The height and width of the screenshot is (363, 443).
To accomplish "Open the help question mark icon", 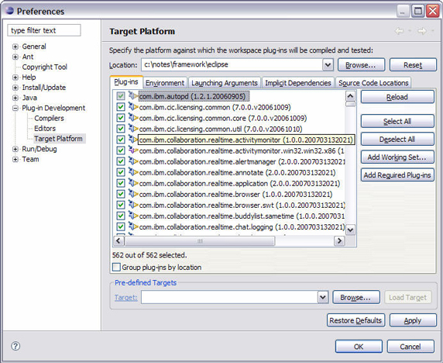I will click(15, 346).
